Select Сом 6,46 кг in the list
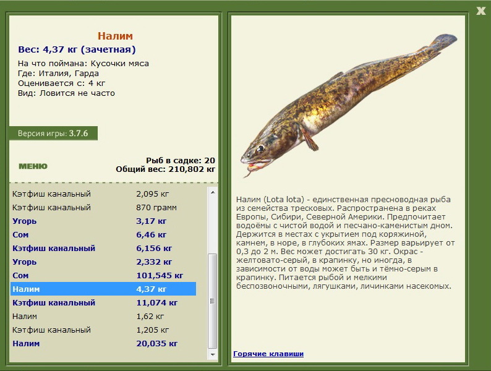The width and height of the screenshot is (491, 371). coord(103,234)
